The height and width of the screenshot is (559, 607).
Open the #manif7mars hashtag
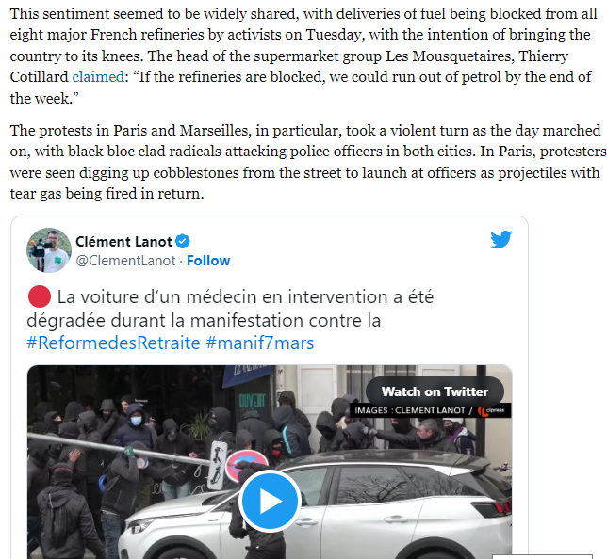pos(260,343)
